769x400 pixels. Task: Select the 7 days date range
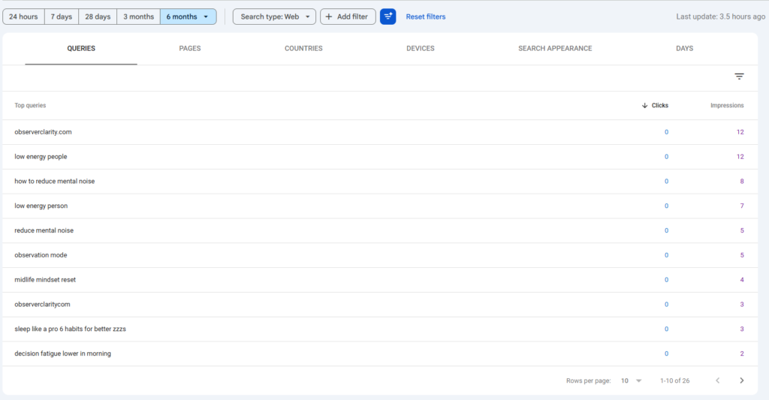pyautogui.click(x=62, y=17)
